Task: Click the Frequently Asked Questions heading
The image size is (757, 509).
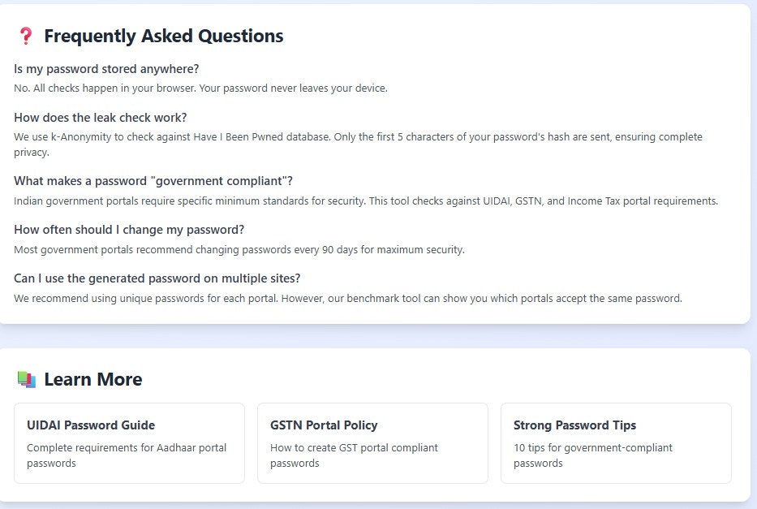Action: [164, 36]
